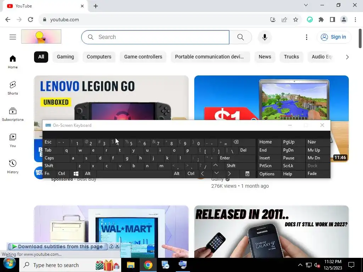Toggle left Alt key on keyboard

[89, 174]
